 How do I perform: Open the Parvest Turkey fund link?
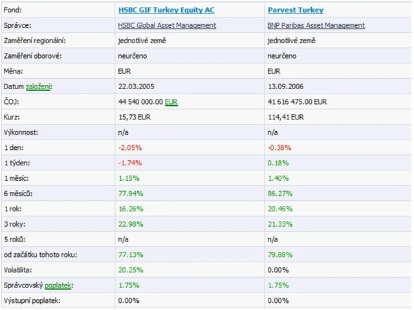(296, 10)
